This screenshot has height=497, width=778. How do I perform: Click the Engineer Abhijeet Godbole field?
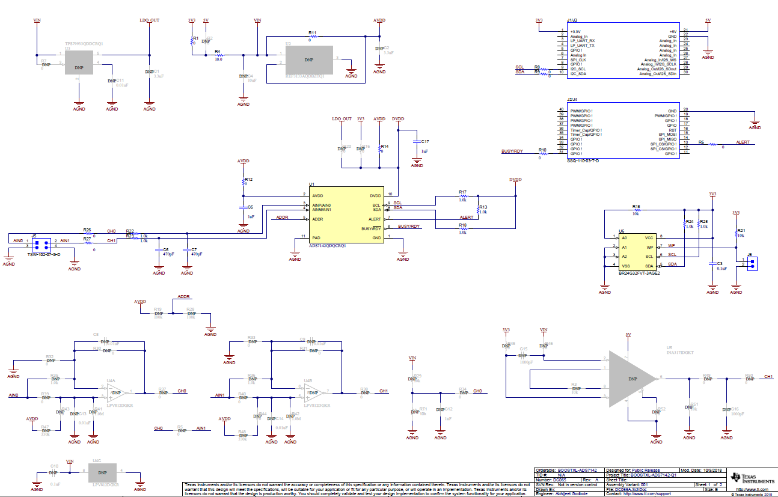point(569,494)
